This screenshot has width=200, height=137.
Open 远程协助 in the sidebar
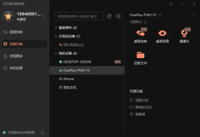click(24, 32)
